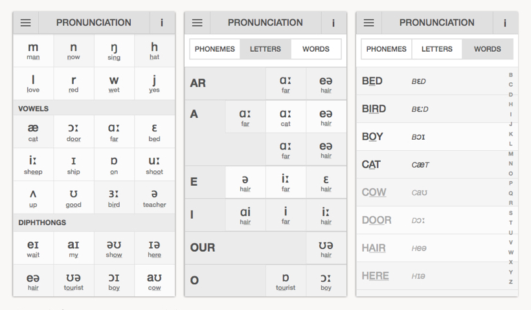This screenshot has height=310, width=531.
Task: Tap the 'ʊə' hair tile in OUR row
Action: tap(326, 248)
